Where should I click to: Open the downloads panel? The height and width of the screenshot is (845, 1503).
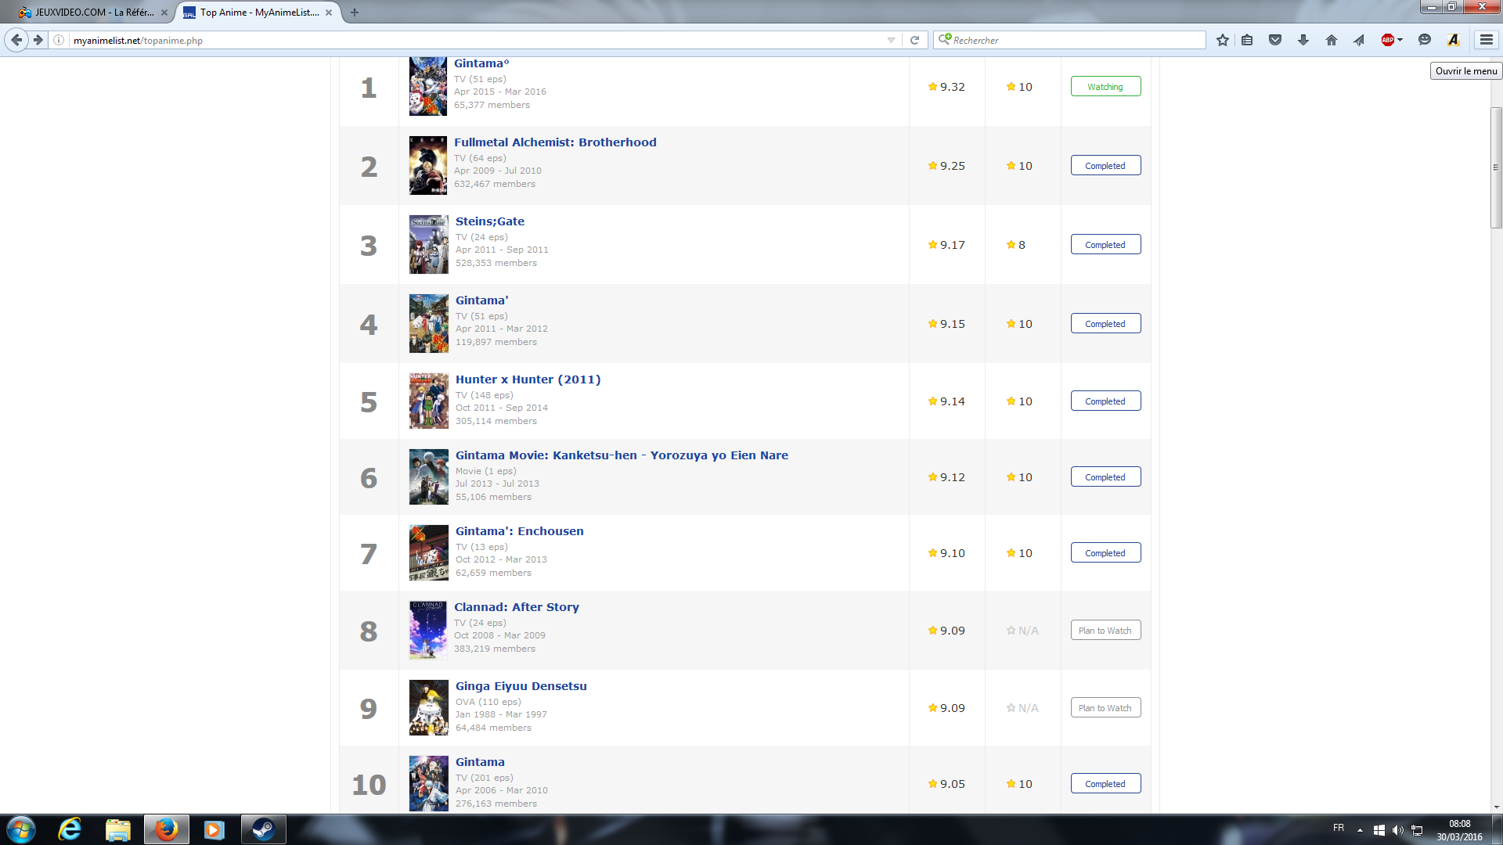tap(1303, 40)
